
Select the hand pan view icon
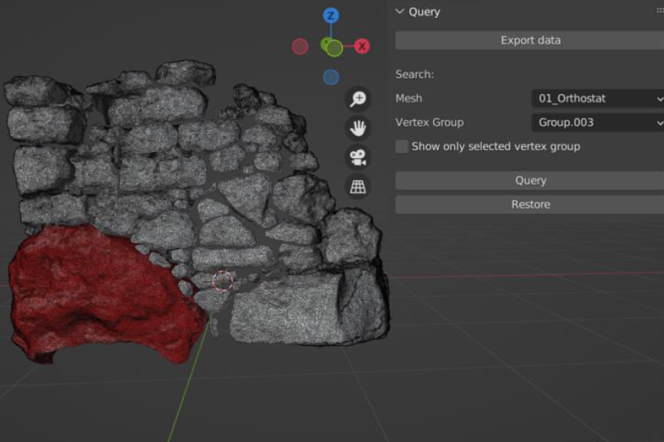[x=358, y=128]
